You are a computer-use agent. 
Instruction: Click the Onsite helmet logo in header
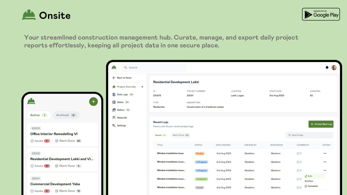(29, 15)
